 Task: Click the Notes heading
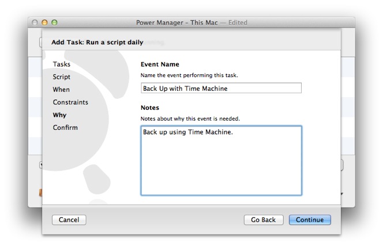coord(150,107)
